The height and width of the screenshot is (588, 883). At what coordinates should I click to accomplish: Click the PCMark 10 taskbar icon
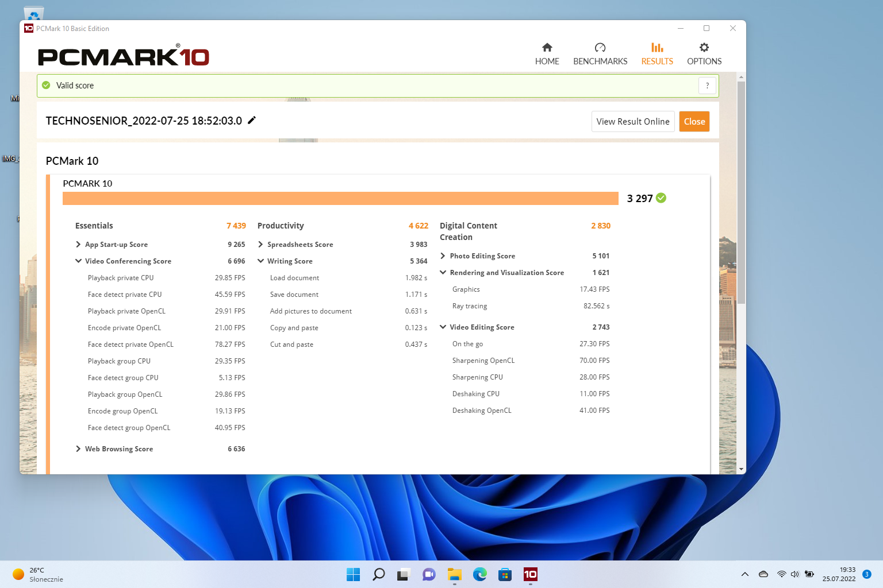point(531,574)
